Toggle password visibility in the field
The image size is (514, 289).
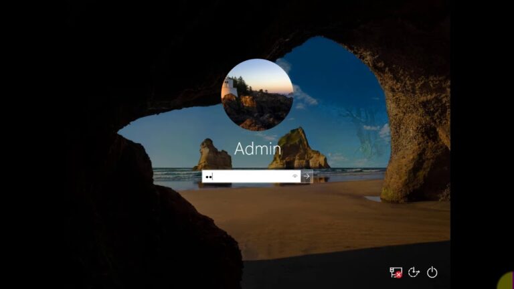tap(294, 177)
